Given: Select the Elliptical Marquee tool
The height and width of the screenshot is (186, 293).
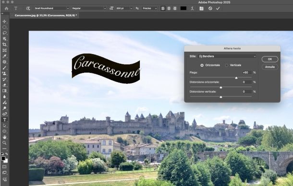Looking at the screenshot, I should point(4,27).
